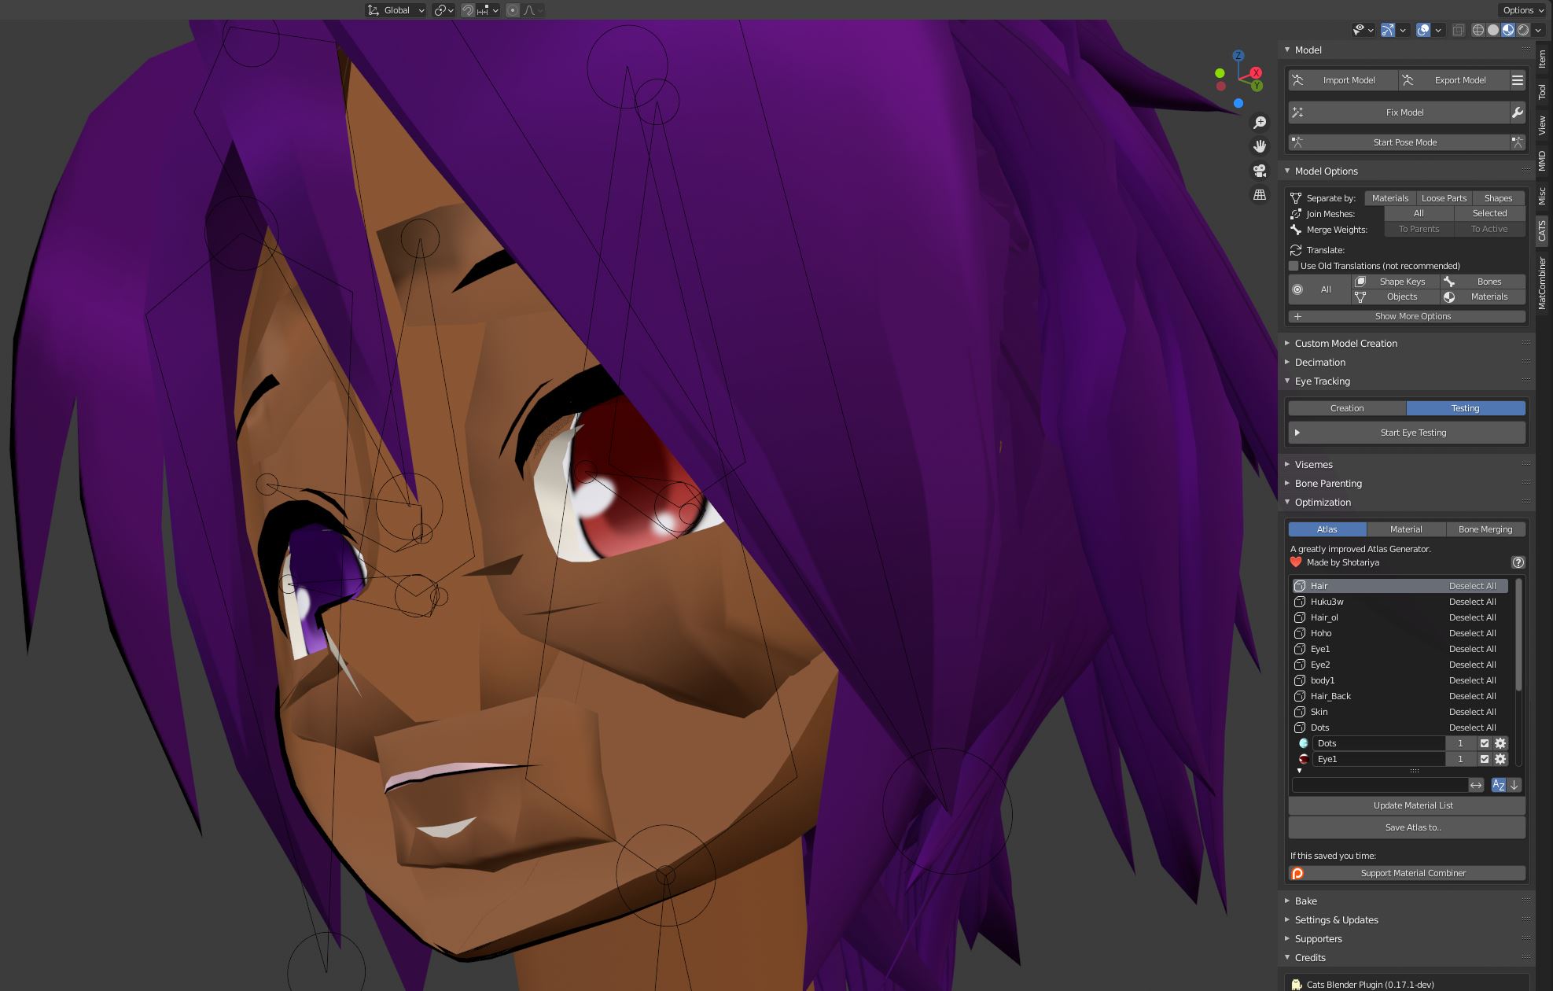Click the proportional editing falloff curve icon
The height and width of the screenshot is (991, 1553).
[529, 9]
